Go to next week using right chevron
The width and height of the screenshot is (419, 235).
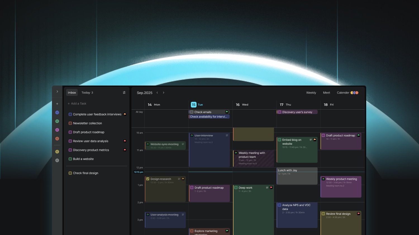point(164,93)
